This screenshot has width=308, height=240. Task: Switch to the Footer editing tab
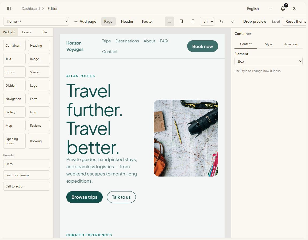[147, 21]
